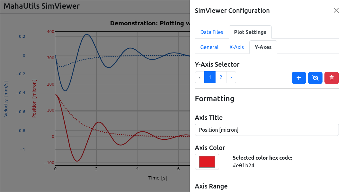The width and height of the screenshot is (345, 192).
Task: Toggle Y-axis visibility with the eye-slash button
Action: [x=315, y=78]
